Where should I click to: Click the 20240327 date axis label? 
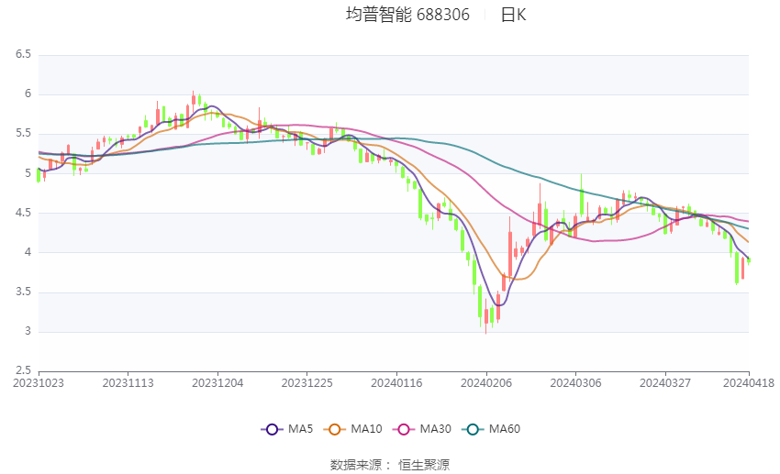665,383
